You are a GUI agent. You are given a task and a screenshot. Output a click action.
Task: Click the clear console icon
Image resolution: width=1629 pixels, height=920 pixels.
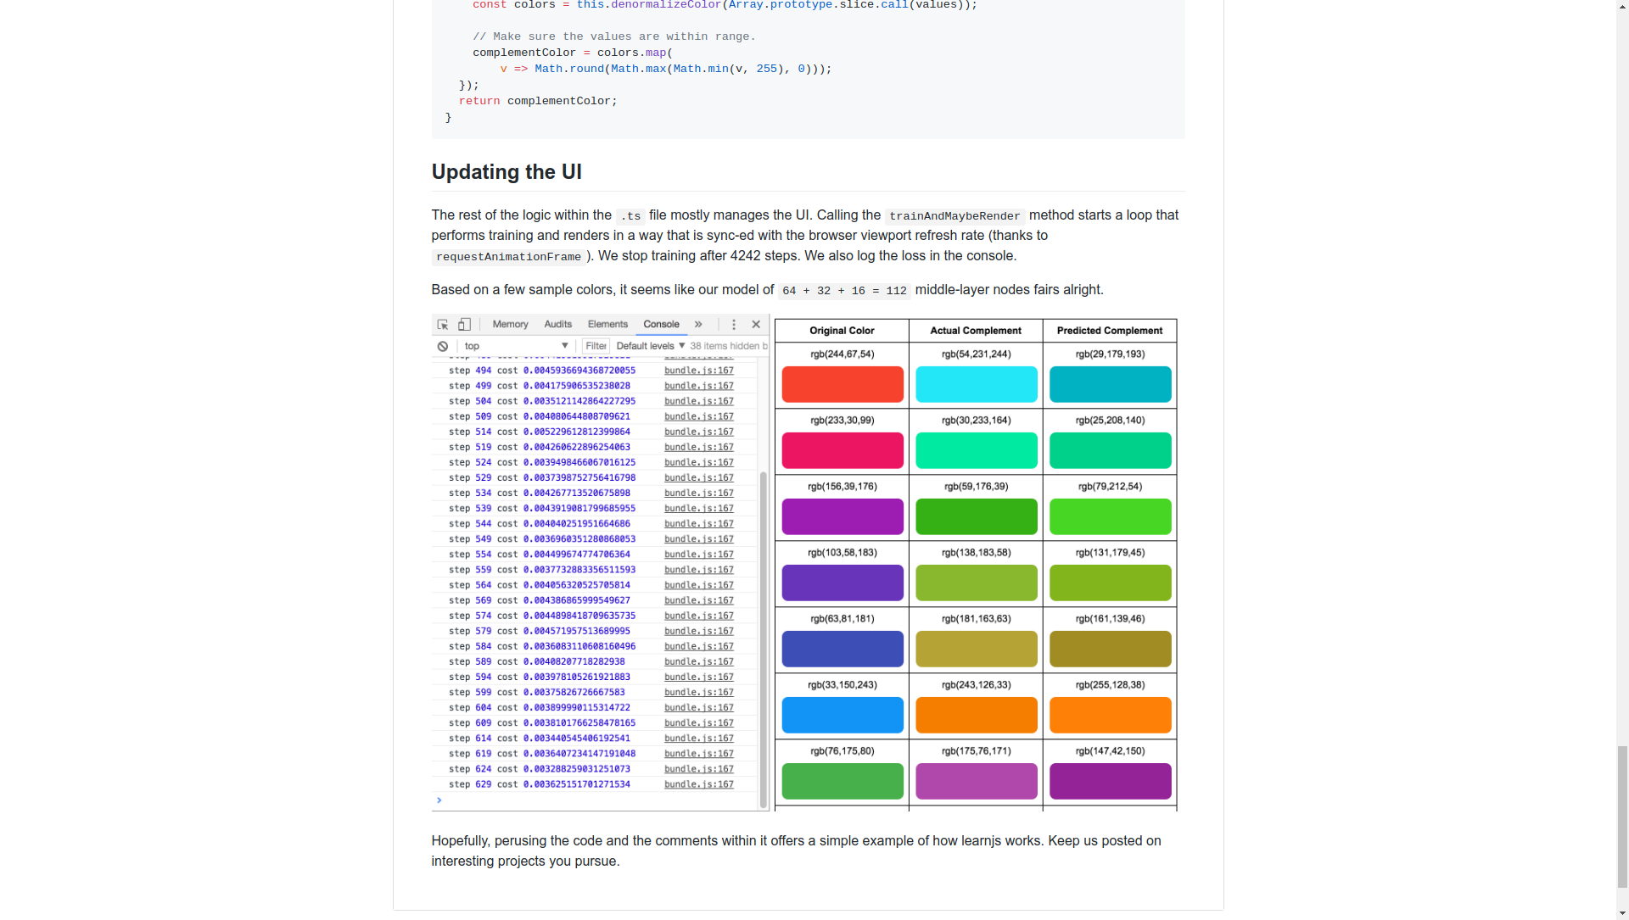(x=442, y=346)
